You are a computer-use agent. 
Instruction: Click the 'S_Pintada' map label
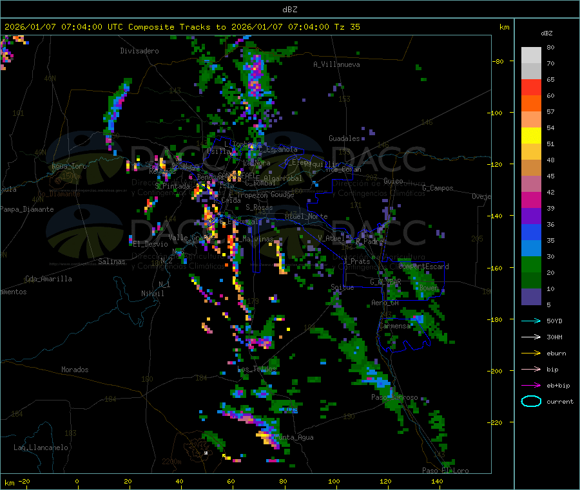(172, 186)
